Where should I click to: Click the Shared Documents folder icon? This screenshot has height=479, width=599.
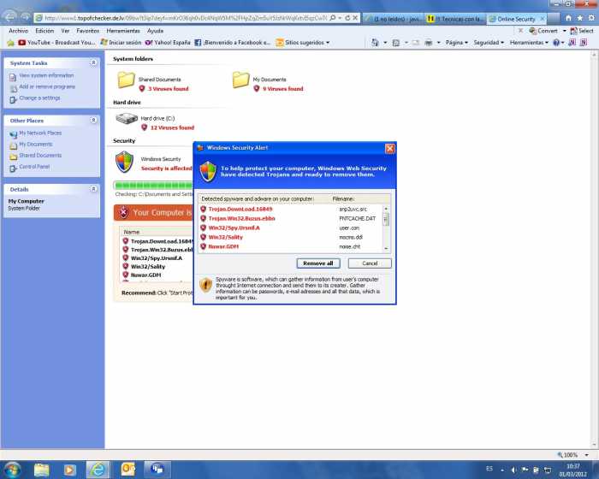point(126,80)
